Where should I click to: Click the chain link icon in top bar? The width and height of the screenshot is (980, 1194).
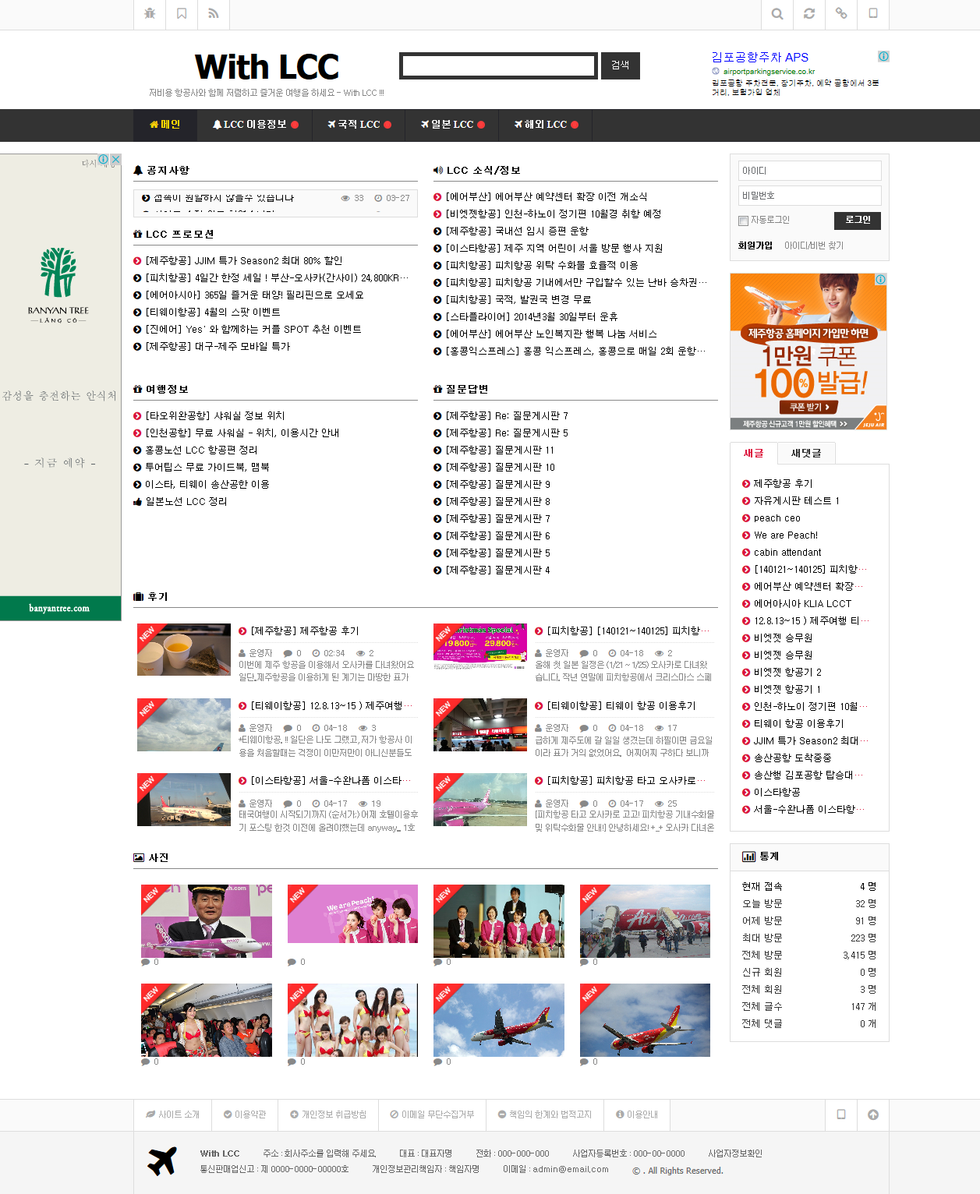pyautogui.click(x=841, y=14)
